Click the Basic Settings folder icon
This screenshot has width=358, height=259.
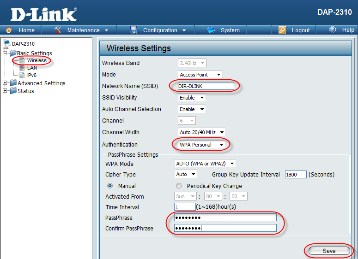point(13,53)
